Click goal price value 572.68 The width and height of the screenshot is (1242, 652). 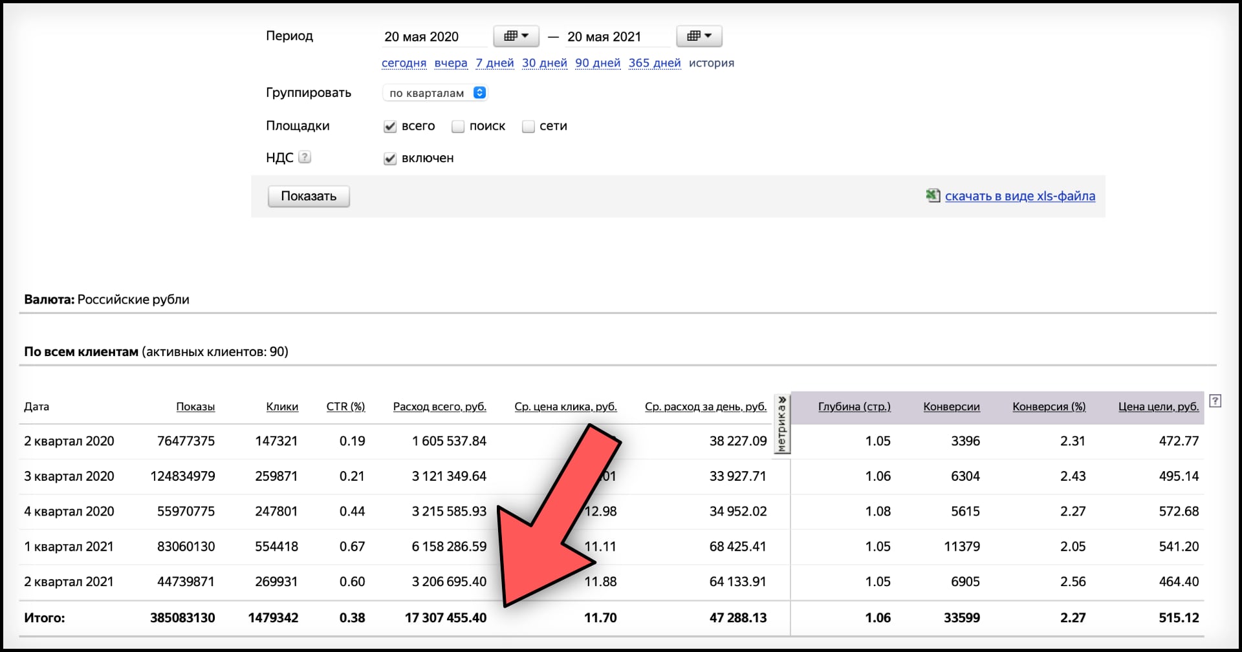pos(1179,511)
